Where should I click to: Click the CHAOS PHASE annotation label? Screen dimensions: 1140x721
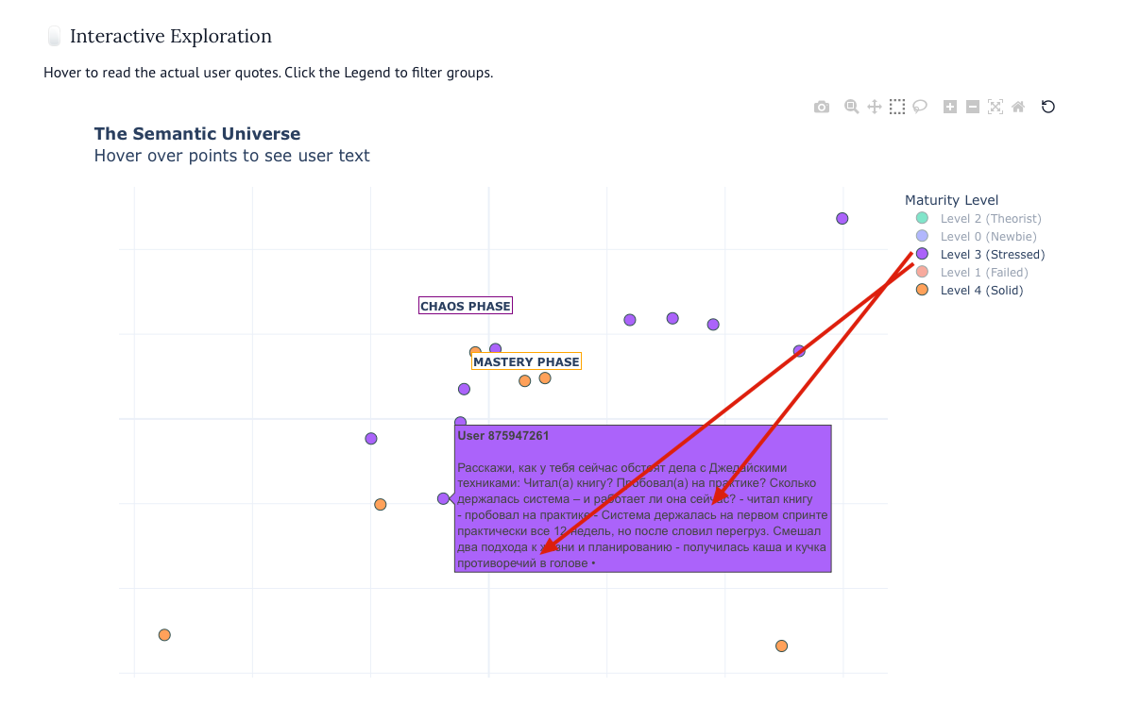tap(466, 307)
